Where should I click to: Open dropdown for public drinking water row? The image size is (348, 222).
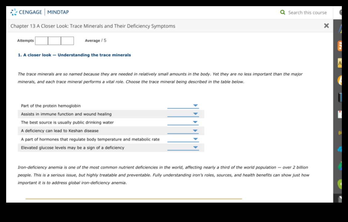coord(183,122)
